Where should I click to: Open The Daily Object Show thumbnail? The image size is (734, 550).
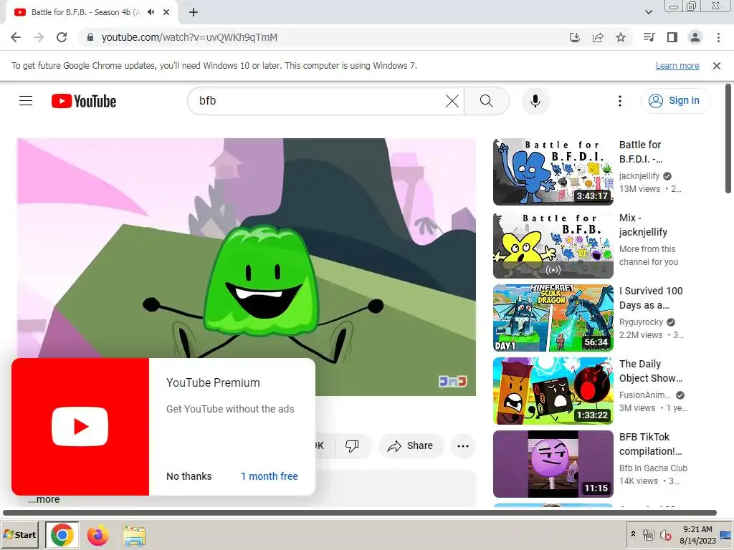click(x=553, y=391)
